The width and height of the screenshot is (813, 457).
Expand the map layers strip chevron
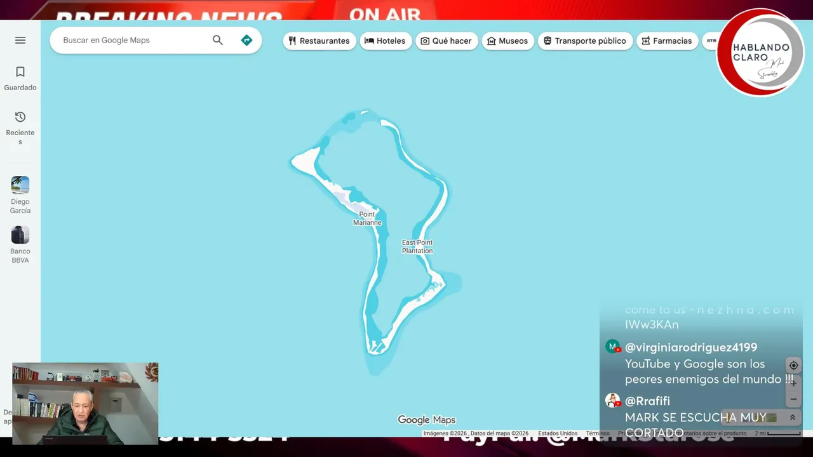(792, 418)
